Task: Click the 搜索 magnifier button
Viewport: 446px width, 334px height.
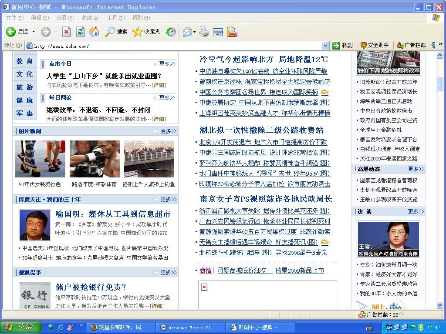Action: point(116,32)
